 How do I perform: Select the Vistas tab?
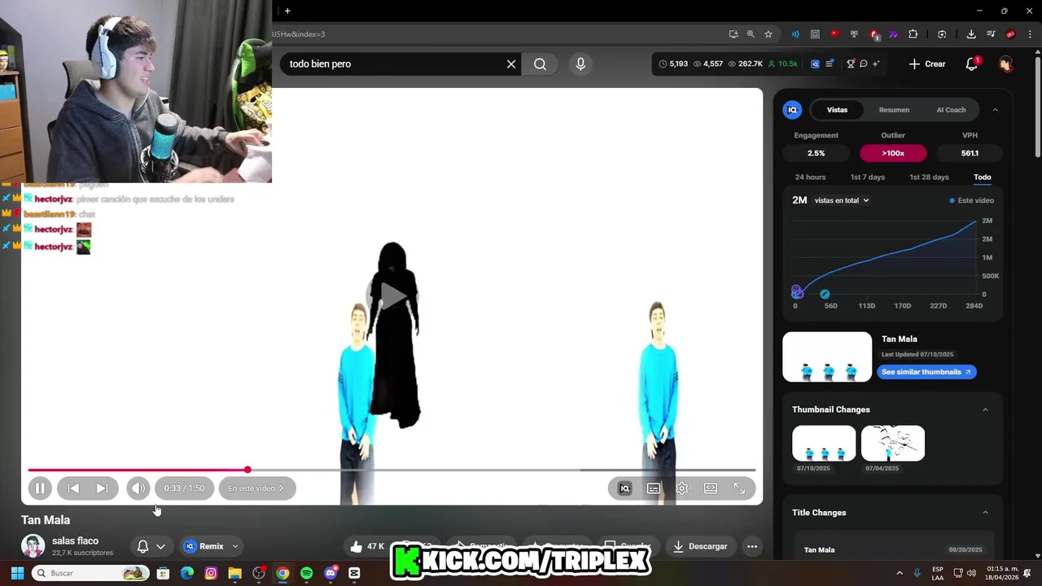pos(837,110)
